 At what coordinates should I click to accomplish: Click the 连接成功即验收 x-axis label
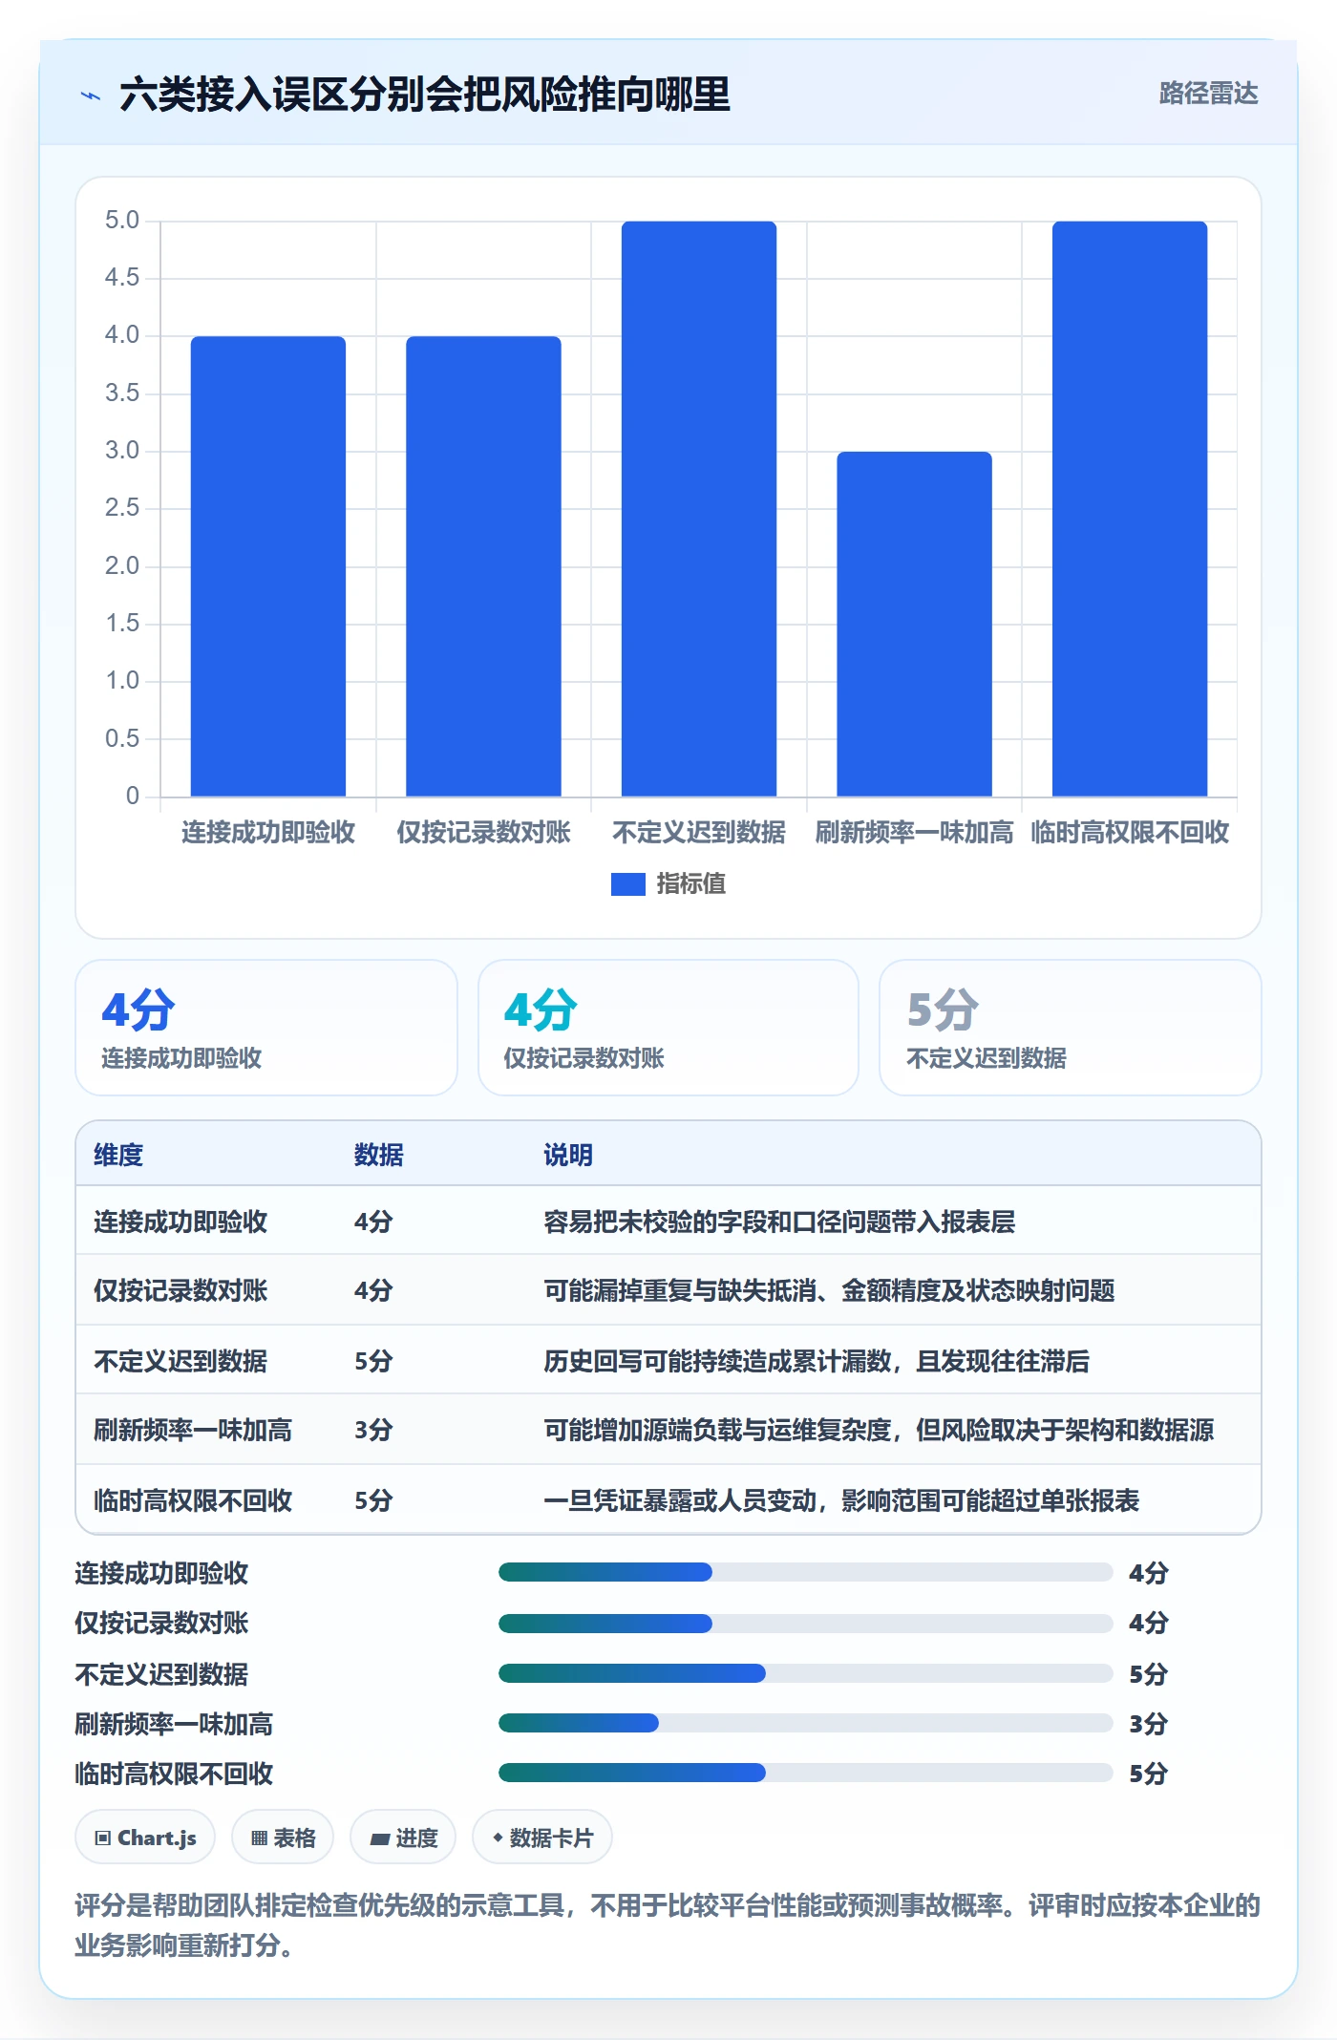pyautogui.click(x=268, y=833)
